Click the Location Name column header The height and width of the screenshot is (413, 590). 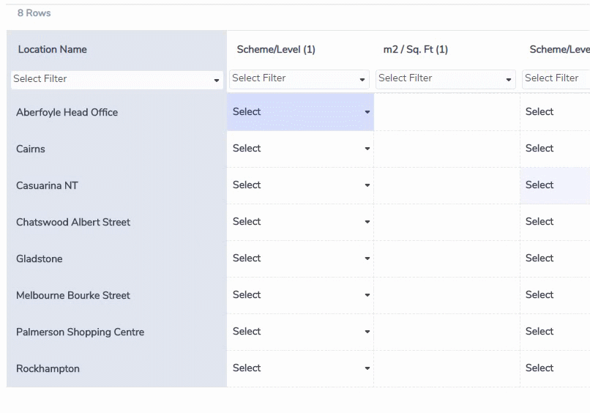(52, 49)
